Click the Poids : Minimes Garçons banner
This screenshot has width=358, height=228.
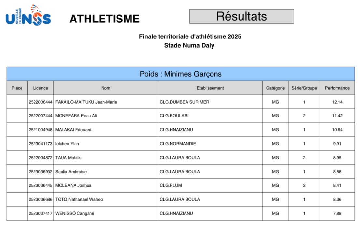[x=181, y=74]
